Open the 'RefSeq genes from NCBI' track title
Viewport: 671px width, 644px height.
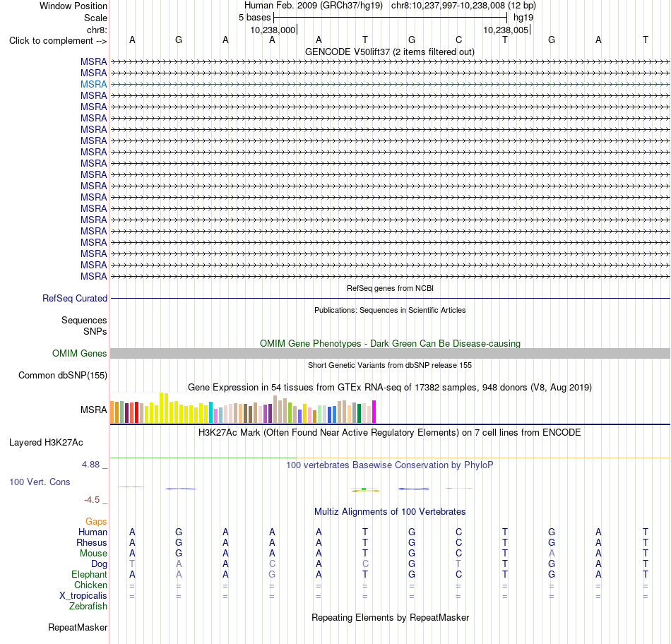(x=390, y=288)
